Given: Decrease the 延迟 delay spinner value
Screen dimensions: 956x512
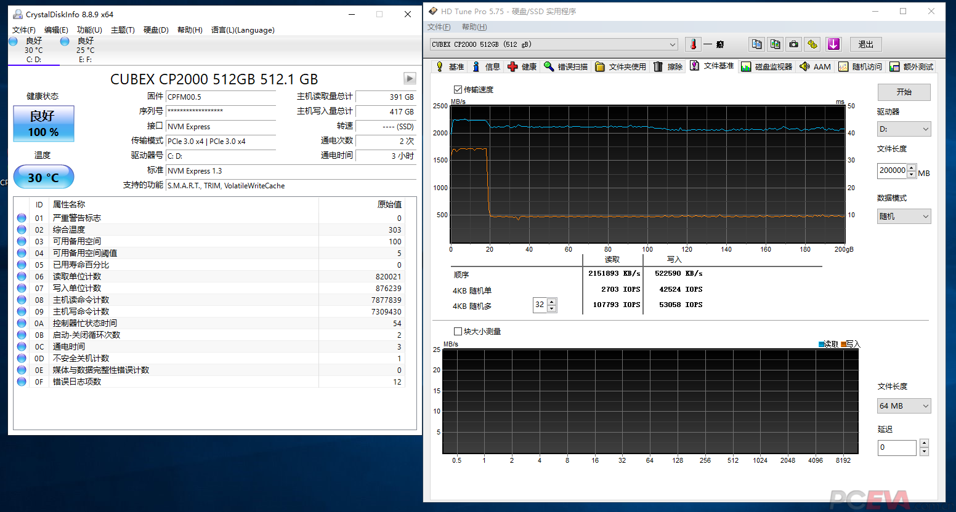Looking at the screenshot, I should point(924,452).
